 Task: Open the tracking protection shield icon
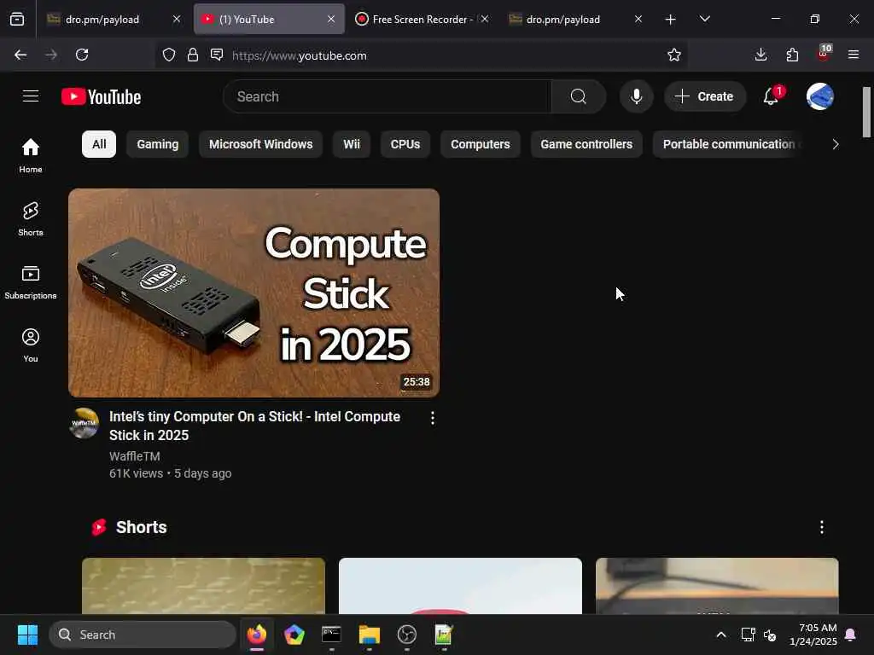pos(169,55)
